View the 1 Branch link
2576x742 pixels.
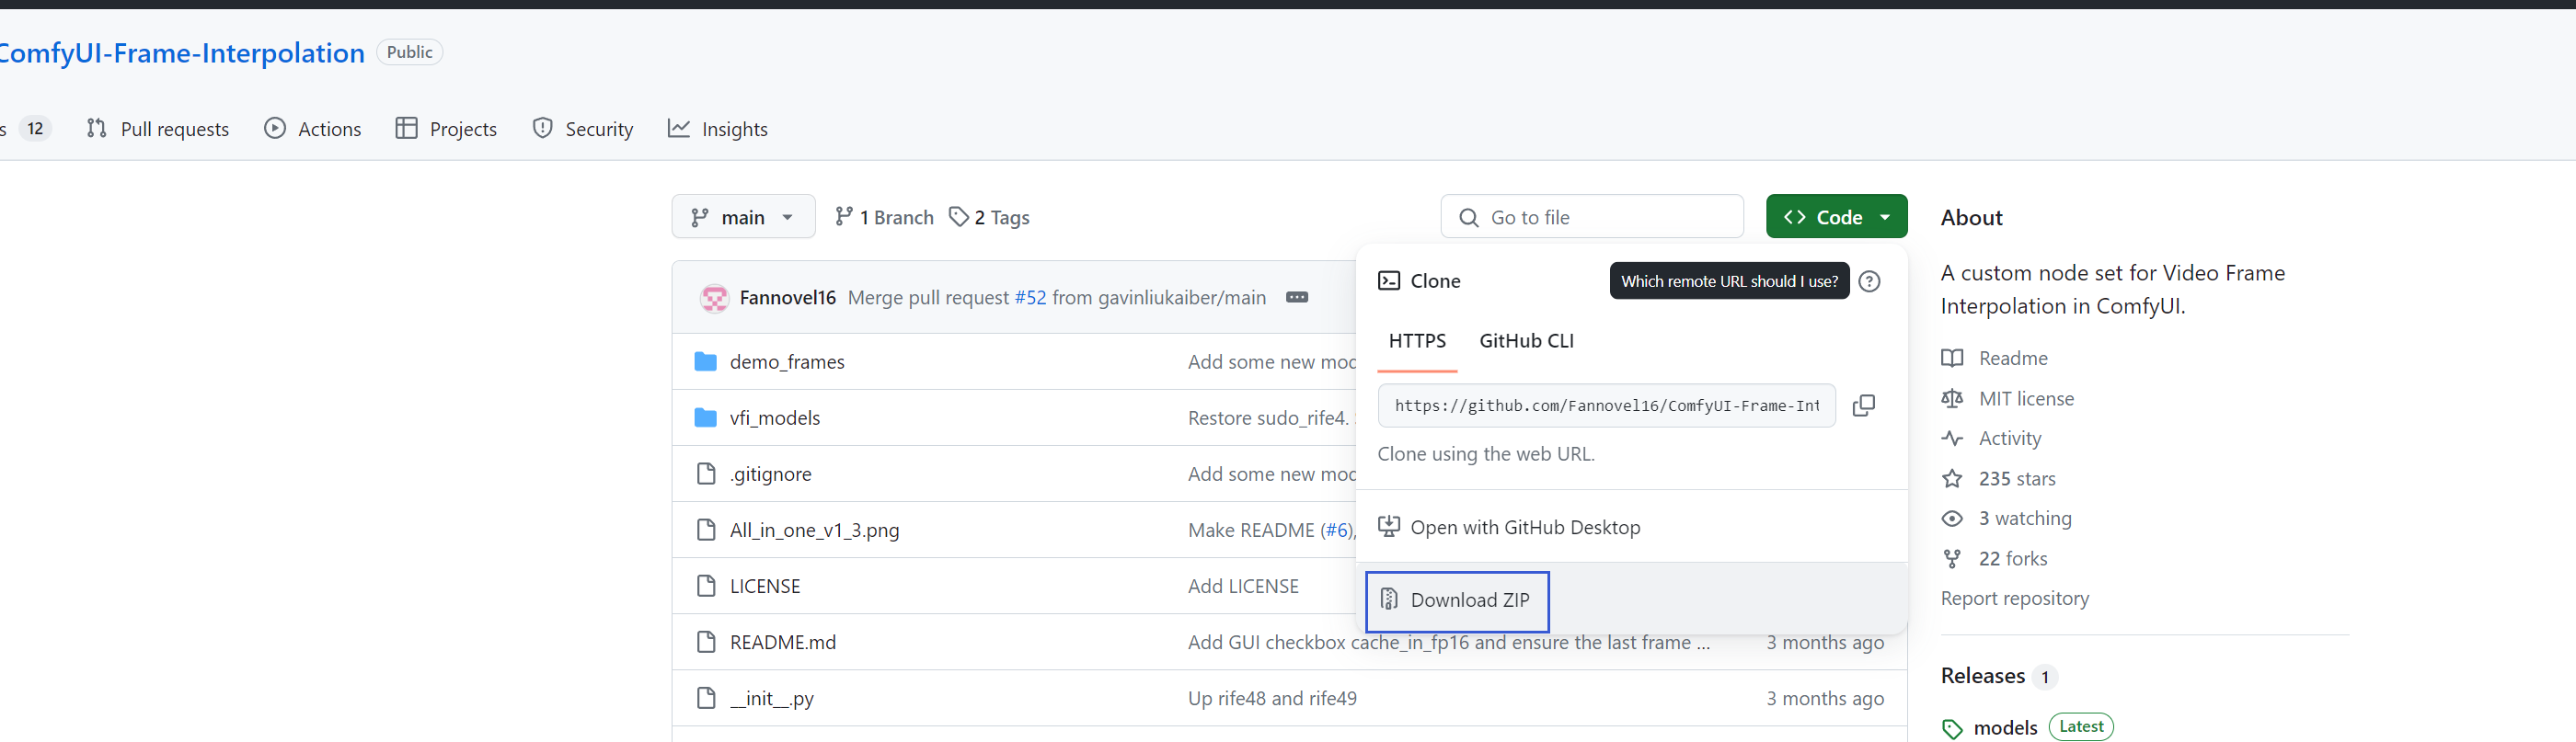[884, 217]
